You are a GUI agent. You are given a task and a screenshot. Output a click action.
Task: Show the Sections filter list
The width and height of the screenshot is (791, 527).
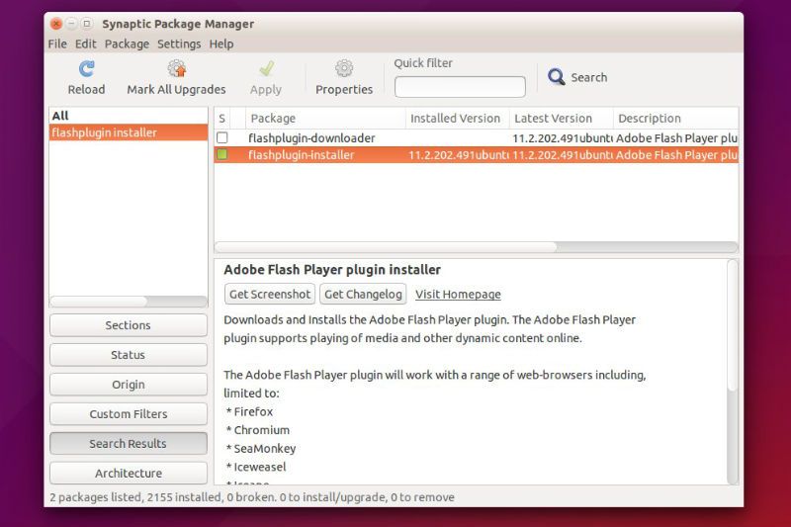pos(129,325)
